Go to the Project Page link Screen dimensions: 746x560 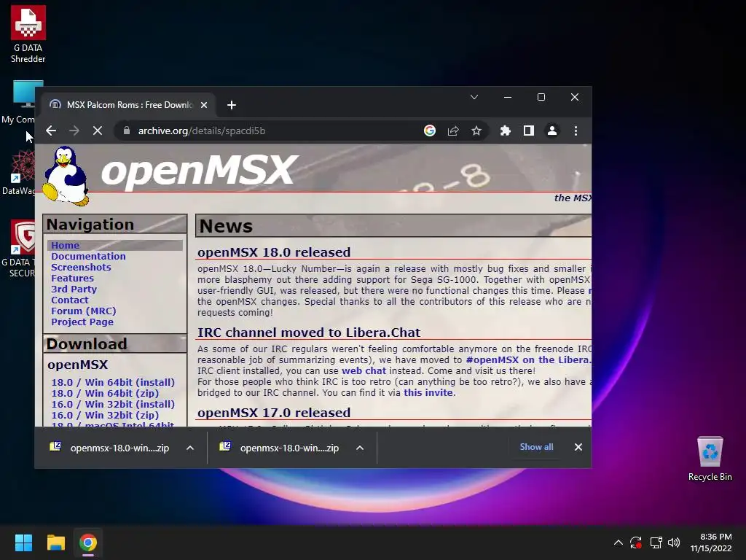pyautogui.click(x=82, y=322)
